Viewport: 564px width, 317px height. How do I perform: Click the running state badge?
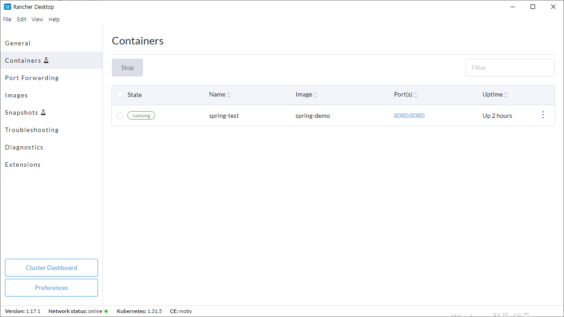141,116
